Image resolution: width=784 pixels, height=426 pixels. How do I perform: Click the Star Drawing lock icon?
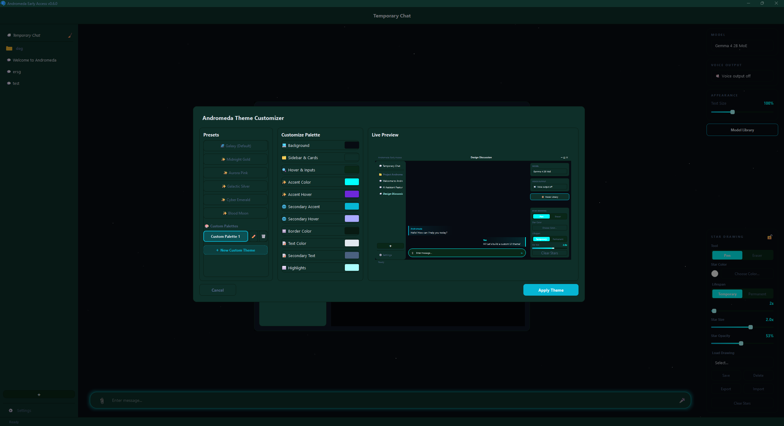pyautogui.click(x=770, y=237)
